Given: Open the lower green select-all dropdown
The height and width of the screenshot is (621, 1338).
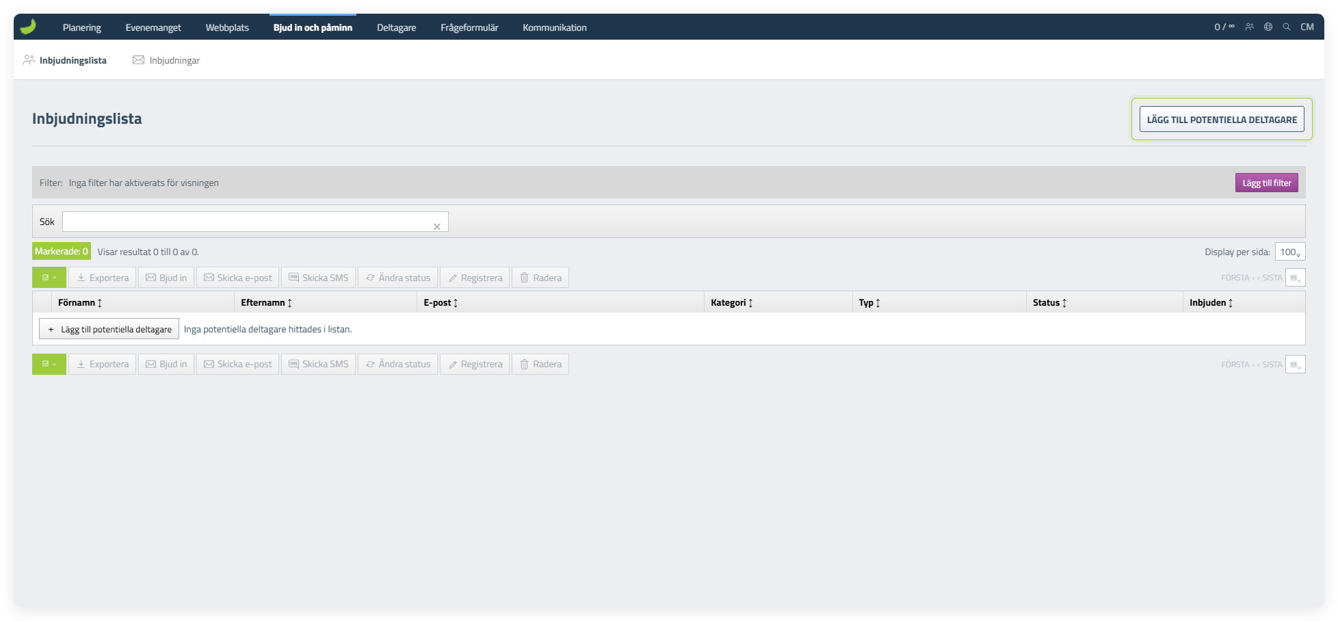Looking at the screenshot, I should coord(49,364).
